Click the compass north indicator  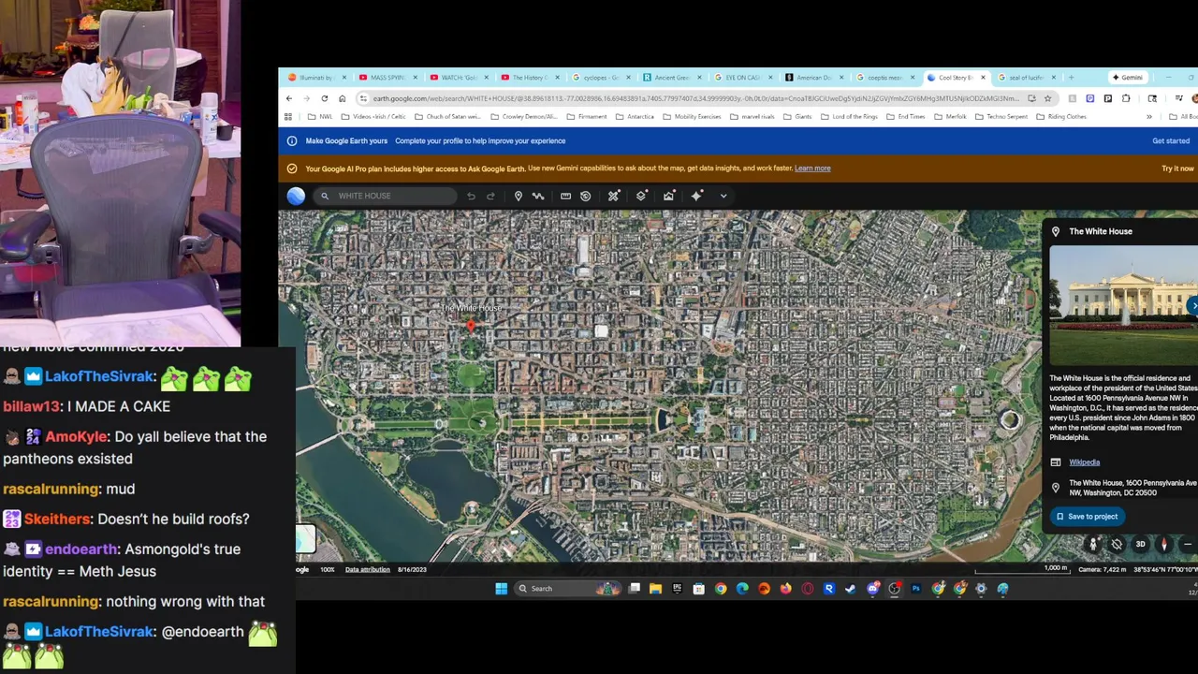pyautogui.click(x=1164, y=544)
